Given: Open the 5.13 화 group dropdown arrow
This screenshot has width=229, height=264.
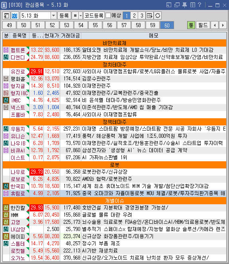Looking at the screenshot, I should pyautogui.click(x=53, y=16).
